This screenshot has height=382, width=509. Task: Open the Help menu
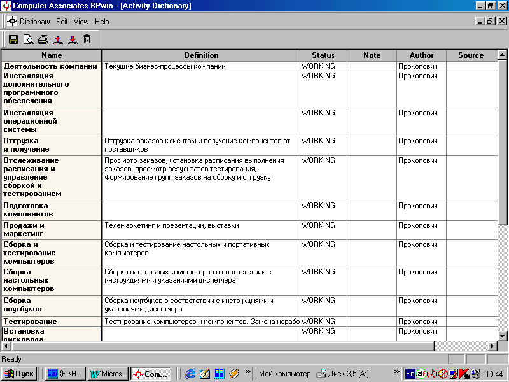pyautogui.click(x=102, y=22)
